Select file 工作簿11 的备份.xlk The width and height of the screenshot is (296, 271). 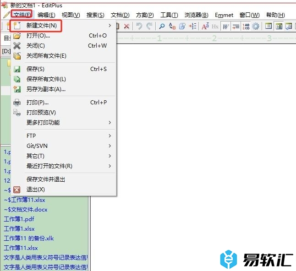29,238
